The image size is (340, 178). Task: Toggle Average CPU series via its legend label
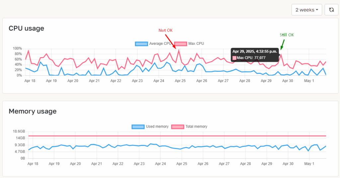pyautogui.click(x=160, y=44)
